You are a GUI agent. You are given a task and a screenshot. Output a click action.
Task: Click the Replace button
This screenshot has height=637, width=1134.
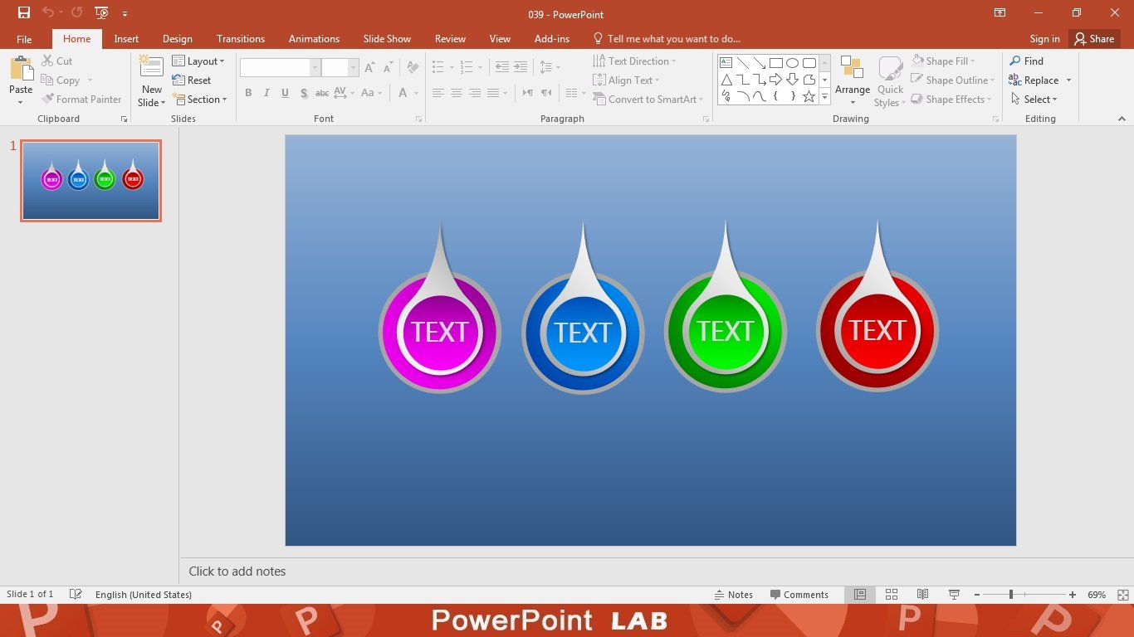(1040, 80)
